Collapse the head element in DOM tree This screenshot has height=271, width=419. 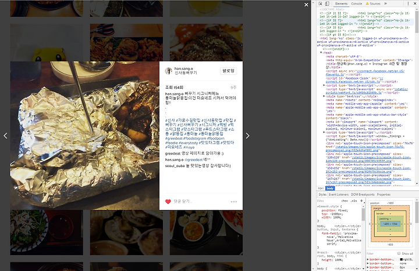321,53
